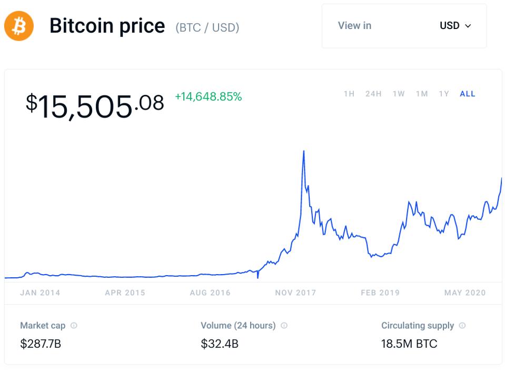
Task: Click the +14,648.85% gain percentage
Action: pyautogui.click(x=208, y=97)
